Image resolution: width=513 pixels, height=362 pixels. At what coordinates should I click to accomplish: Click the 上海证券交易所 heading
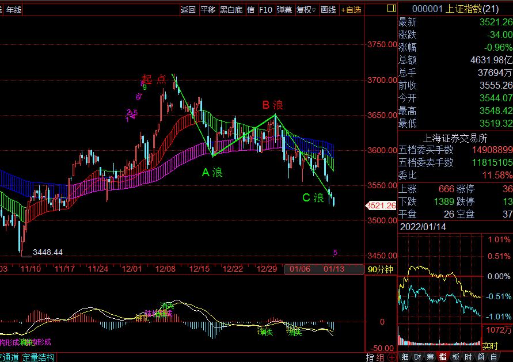tap(455, 138)
